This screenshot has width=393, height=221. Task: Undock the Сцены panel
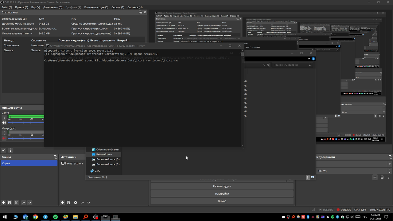click(56, 157)
